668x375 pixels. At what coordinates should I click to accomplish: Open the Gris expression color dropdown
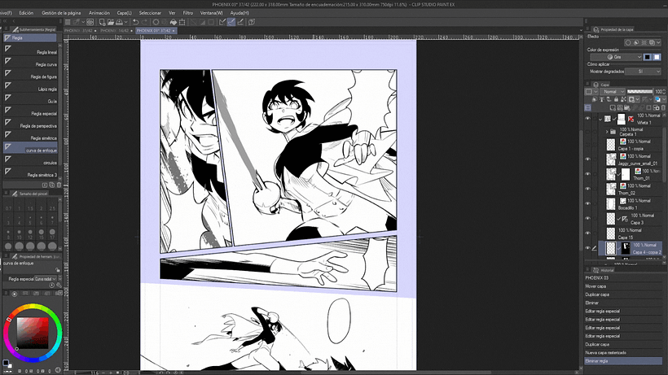pos(616,57)
